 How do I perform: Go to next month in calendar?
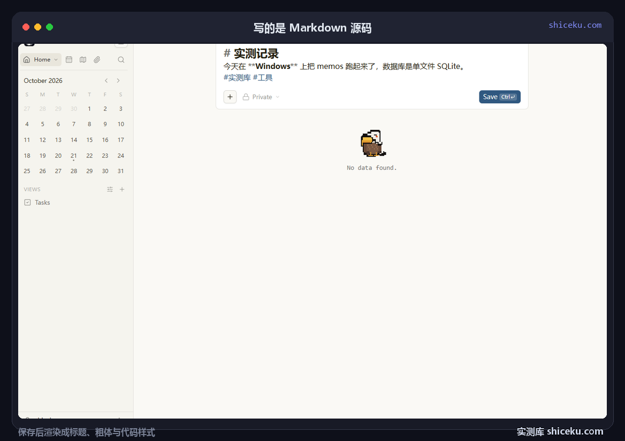pos(118,80)
